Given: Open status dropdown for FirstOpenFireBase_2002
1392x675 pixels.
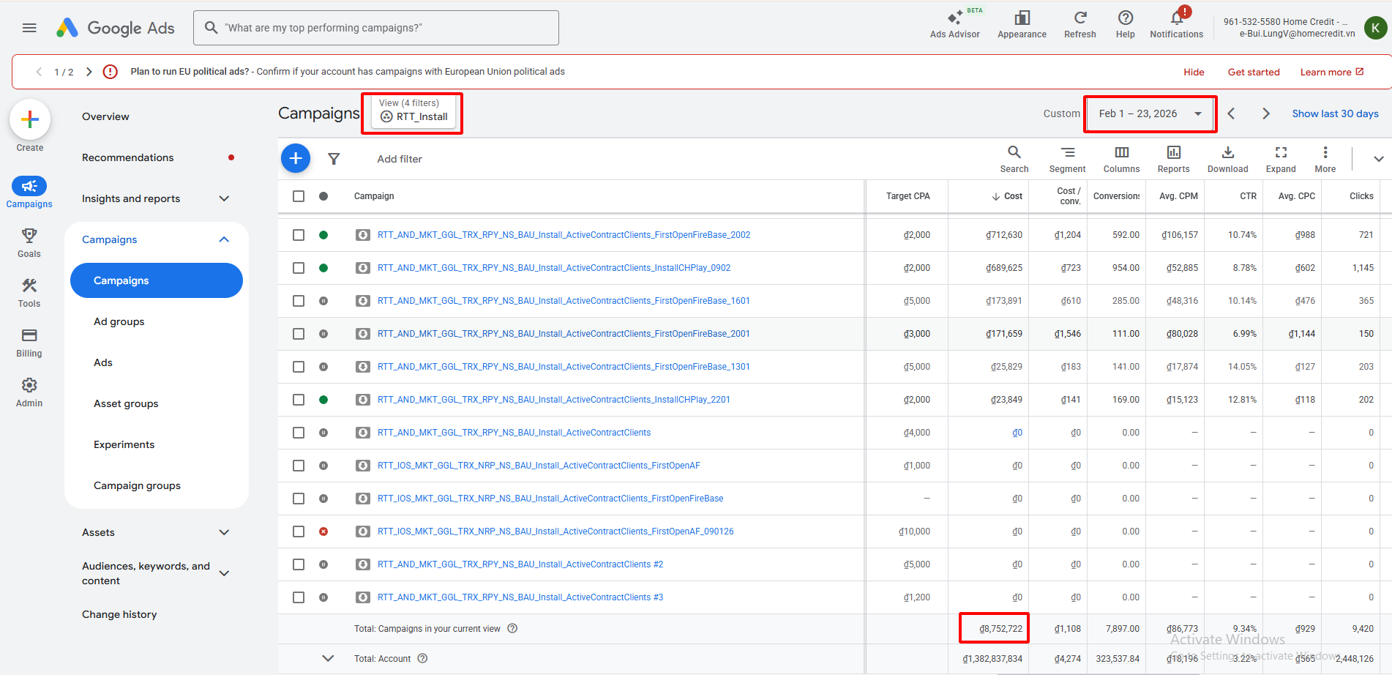Looking at the screenshot, I should [323, 235].
